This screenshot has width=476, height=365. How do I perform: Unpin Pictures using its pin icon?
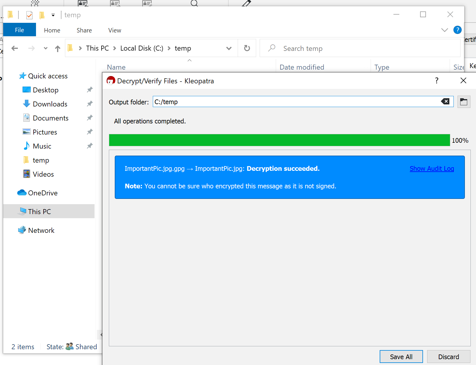pos(90,132)
